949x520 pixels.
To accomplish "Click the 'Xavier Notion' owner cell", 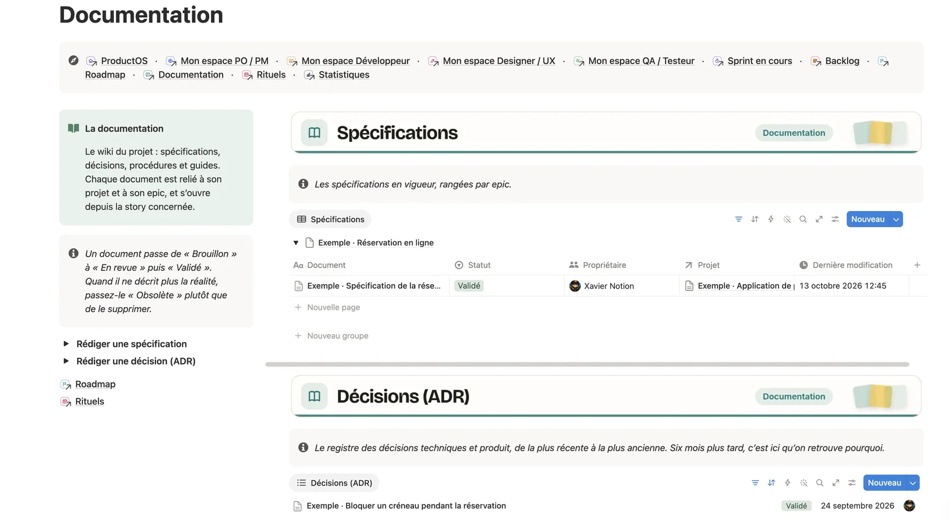I will click(x=622, y=286).
